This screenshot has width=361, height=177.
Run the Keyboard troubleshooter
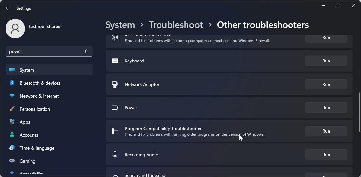pyautogui.click(x=326, y=61)
